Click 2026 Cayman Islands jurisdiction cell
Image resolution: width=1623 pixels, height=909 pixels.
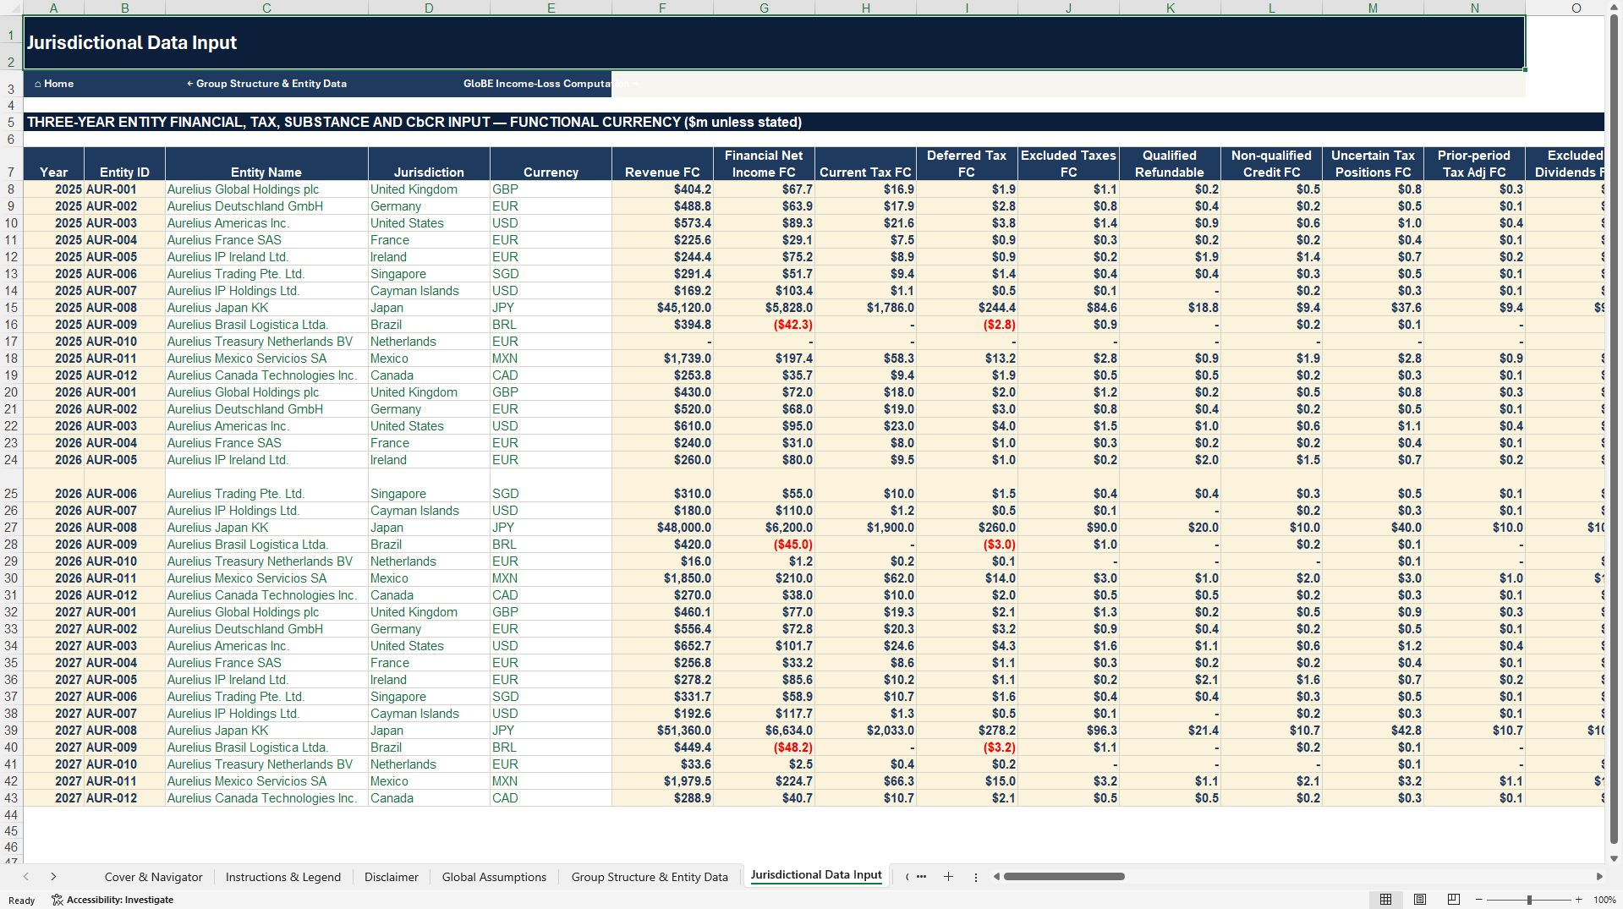point(429,511)
